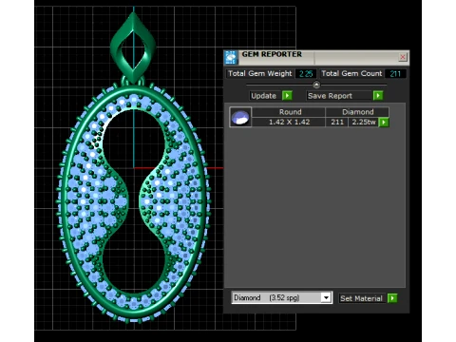Click the Gem Reporter title bar icon
The width and height of the screenshot is (456, 342).
(231, 57)
